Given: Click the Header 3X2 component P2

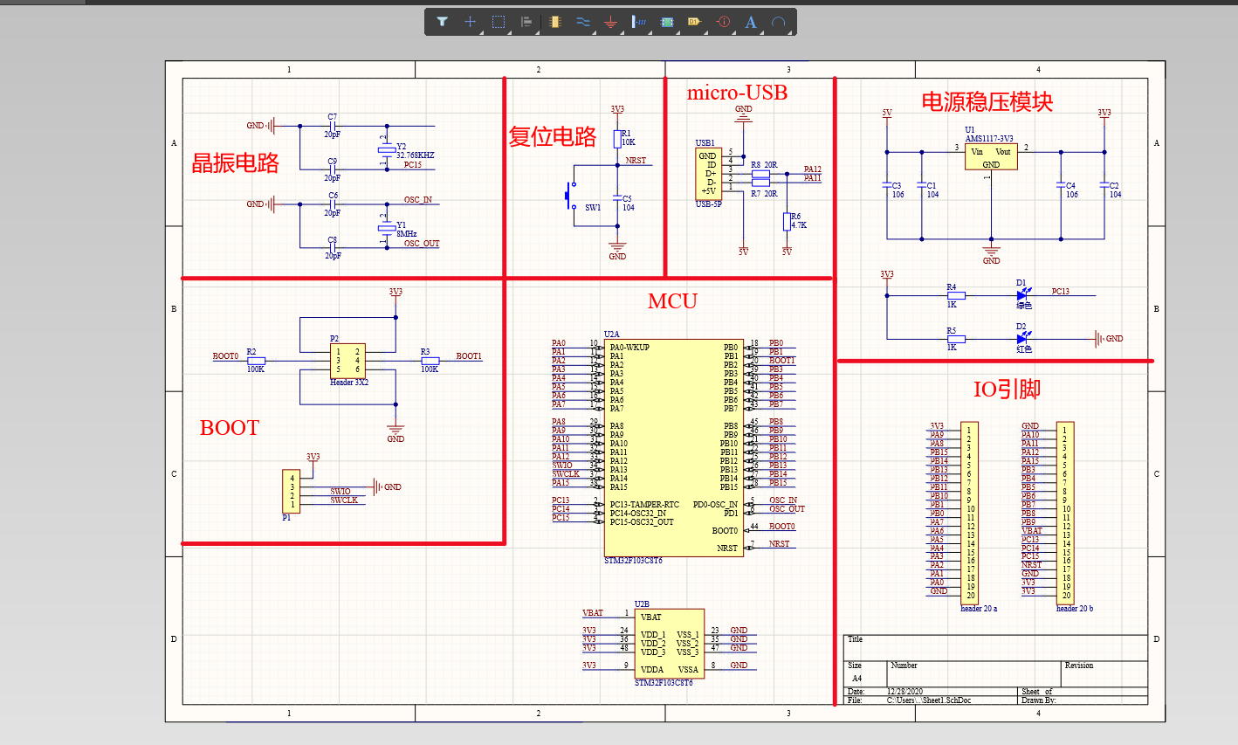Looking at the screenshot, I should (347, 360).
